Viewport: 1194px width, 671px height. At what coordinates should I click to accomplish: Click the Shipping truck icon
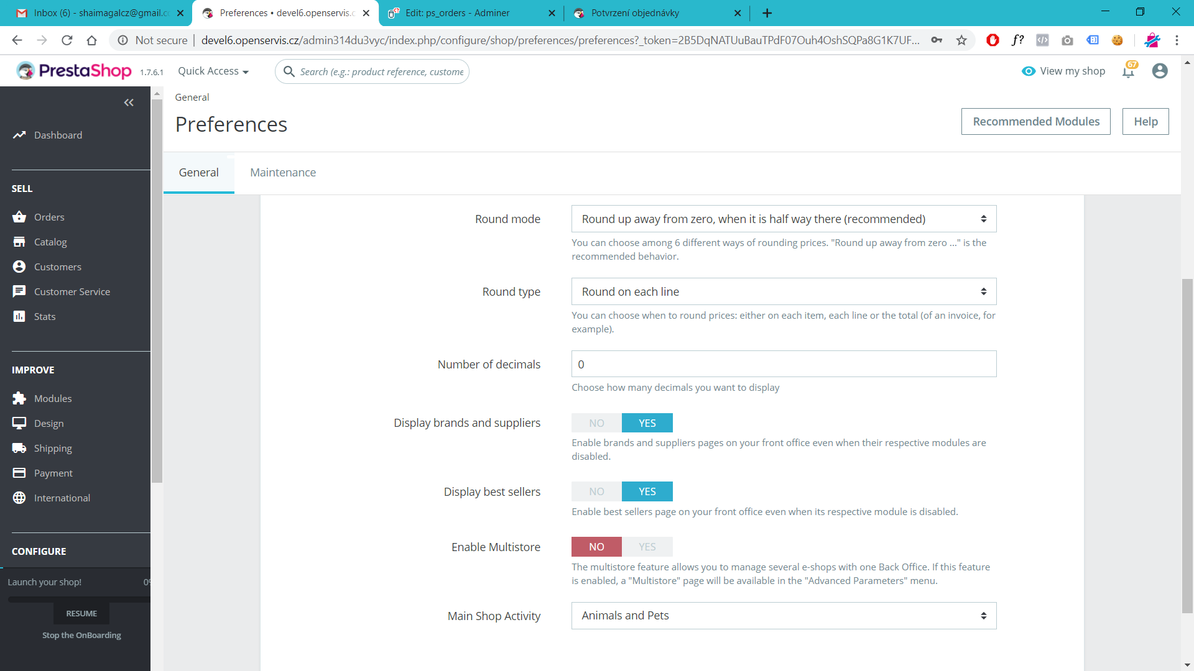19,448
